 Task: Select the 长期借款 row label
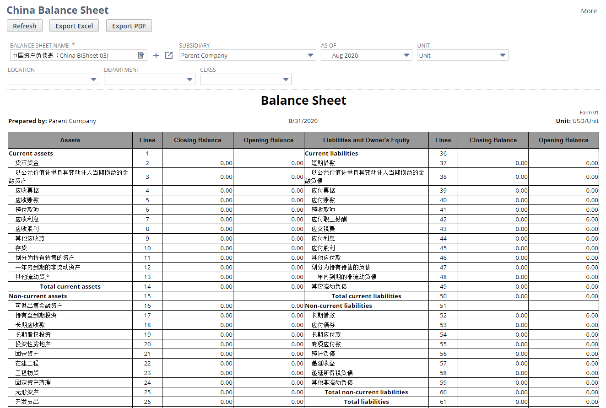323,316
